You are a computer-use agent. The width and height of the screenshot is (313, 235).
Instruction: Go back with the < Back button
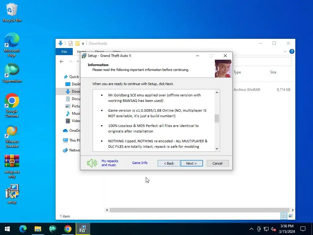[169, 163]
